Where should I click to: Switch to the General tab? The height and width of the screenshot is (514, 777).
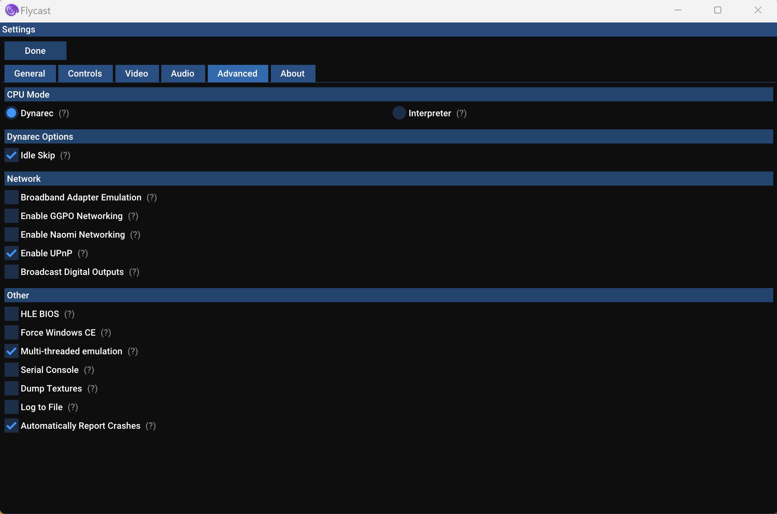pos(30,73)
